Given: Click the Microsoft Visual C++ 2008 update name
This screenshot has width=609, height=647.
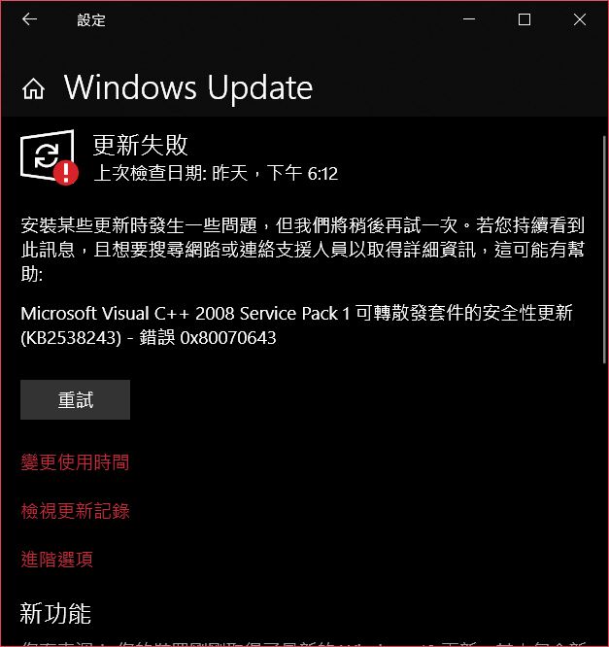Looking at the screenshot, I should [296, 313].
